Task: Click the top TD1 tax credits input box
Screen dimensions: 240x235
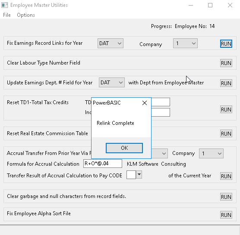Action: 161,102
